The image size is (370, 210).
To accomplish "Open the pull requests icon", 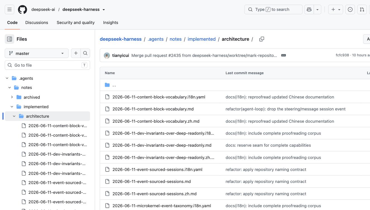I will tap(362, 9).
